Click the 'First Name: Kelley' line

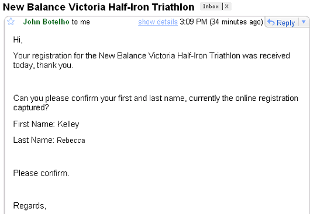46,124
